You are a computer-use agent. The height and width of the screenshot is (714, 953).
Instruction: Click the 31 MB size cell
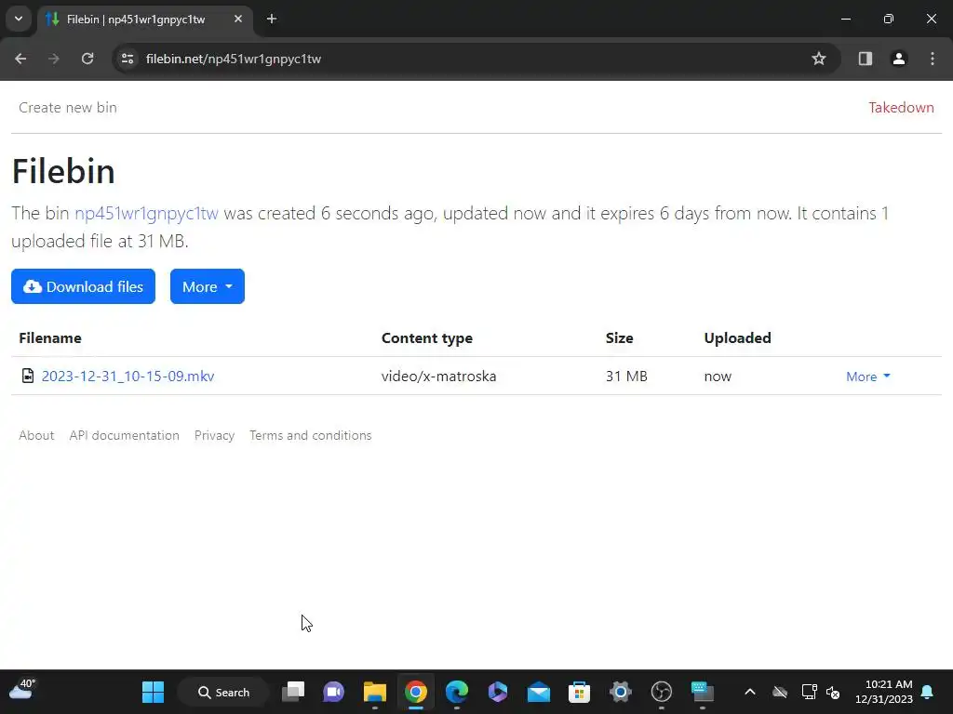click(x=626, y=377)
